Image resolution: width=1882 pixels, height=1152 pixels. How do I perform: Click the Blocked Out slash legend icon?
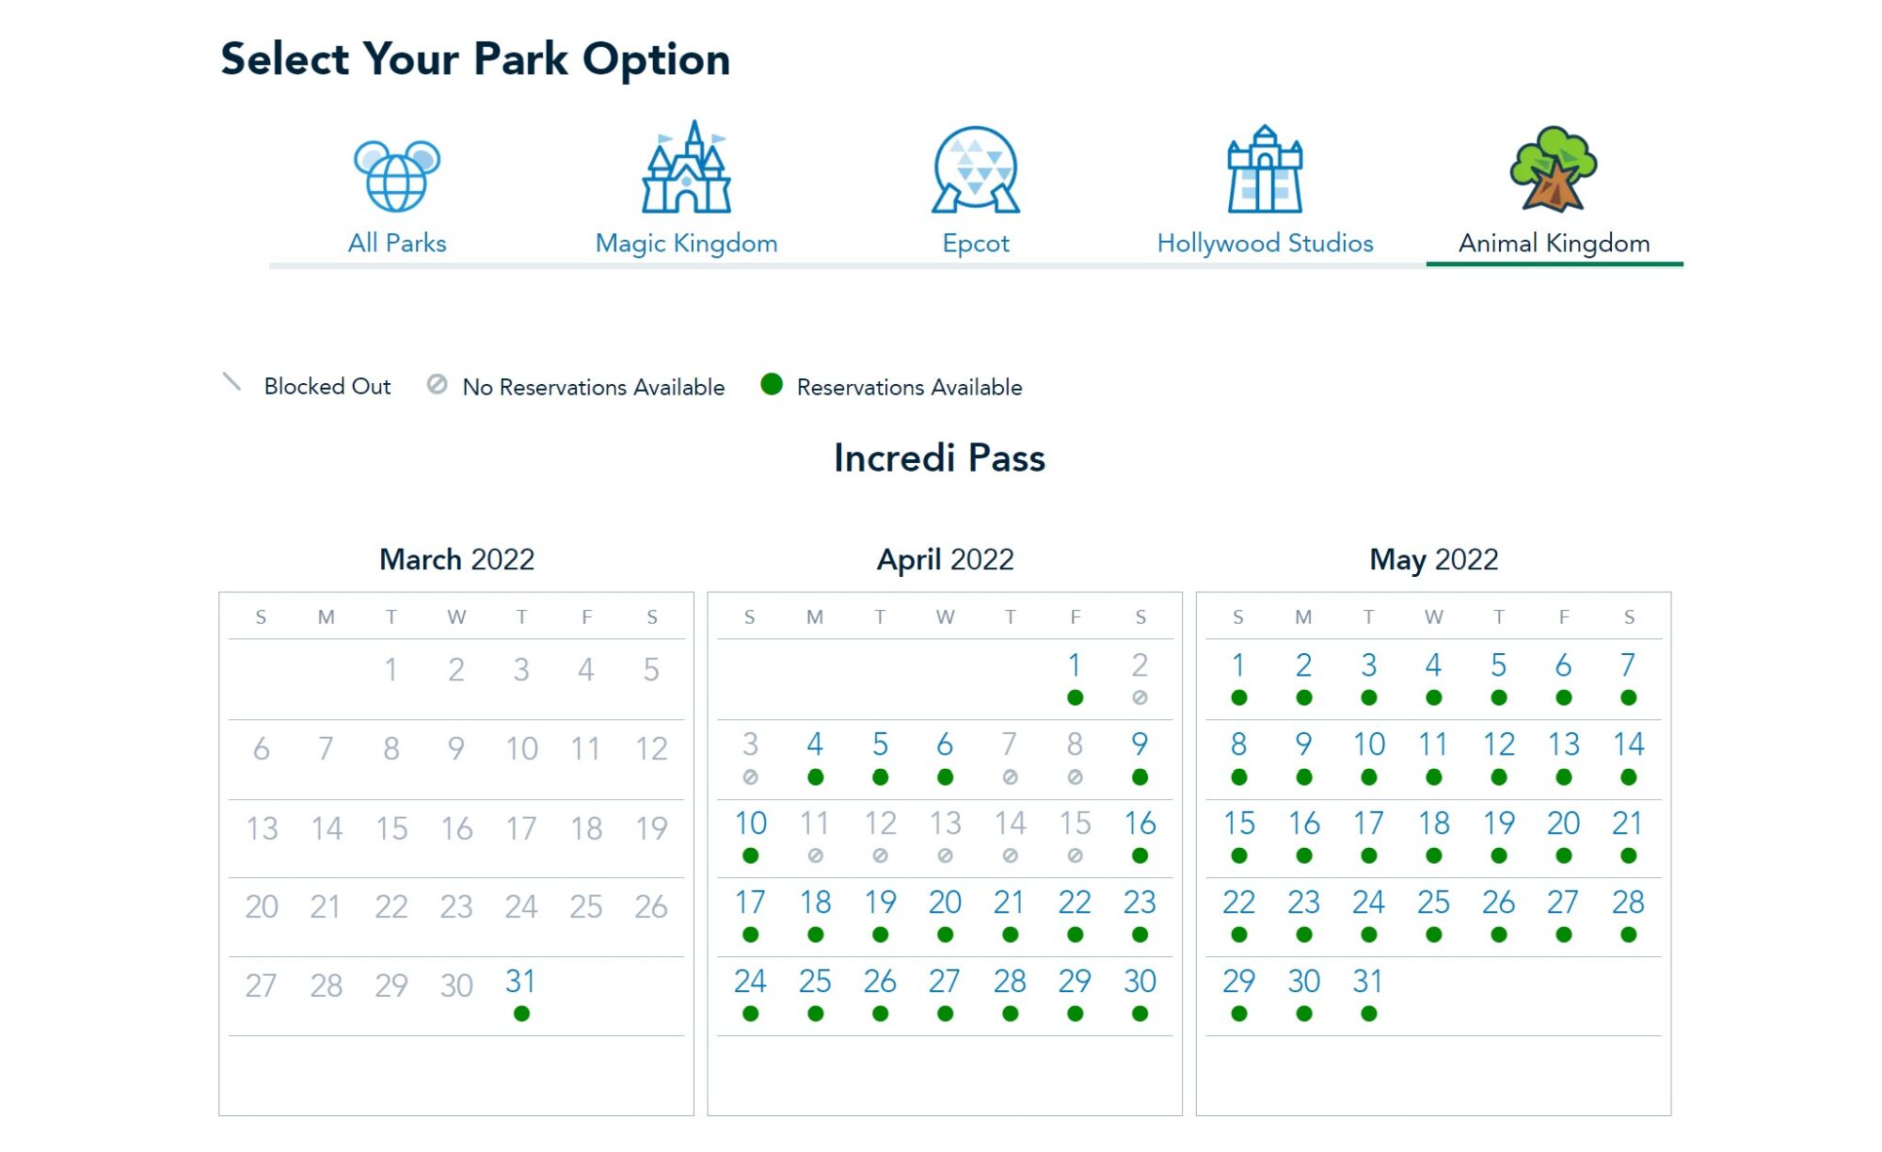tap(231, 381)
